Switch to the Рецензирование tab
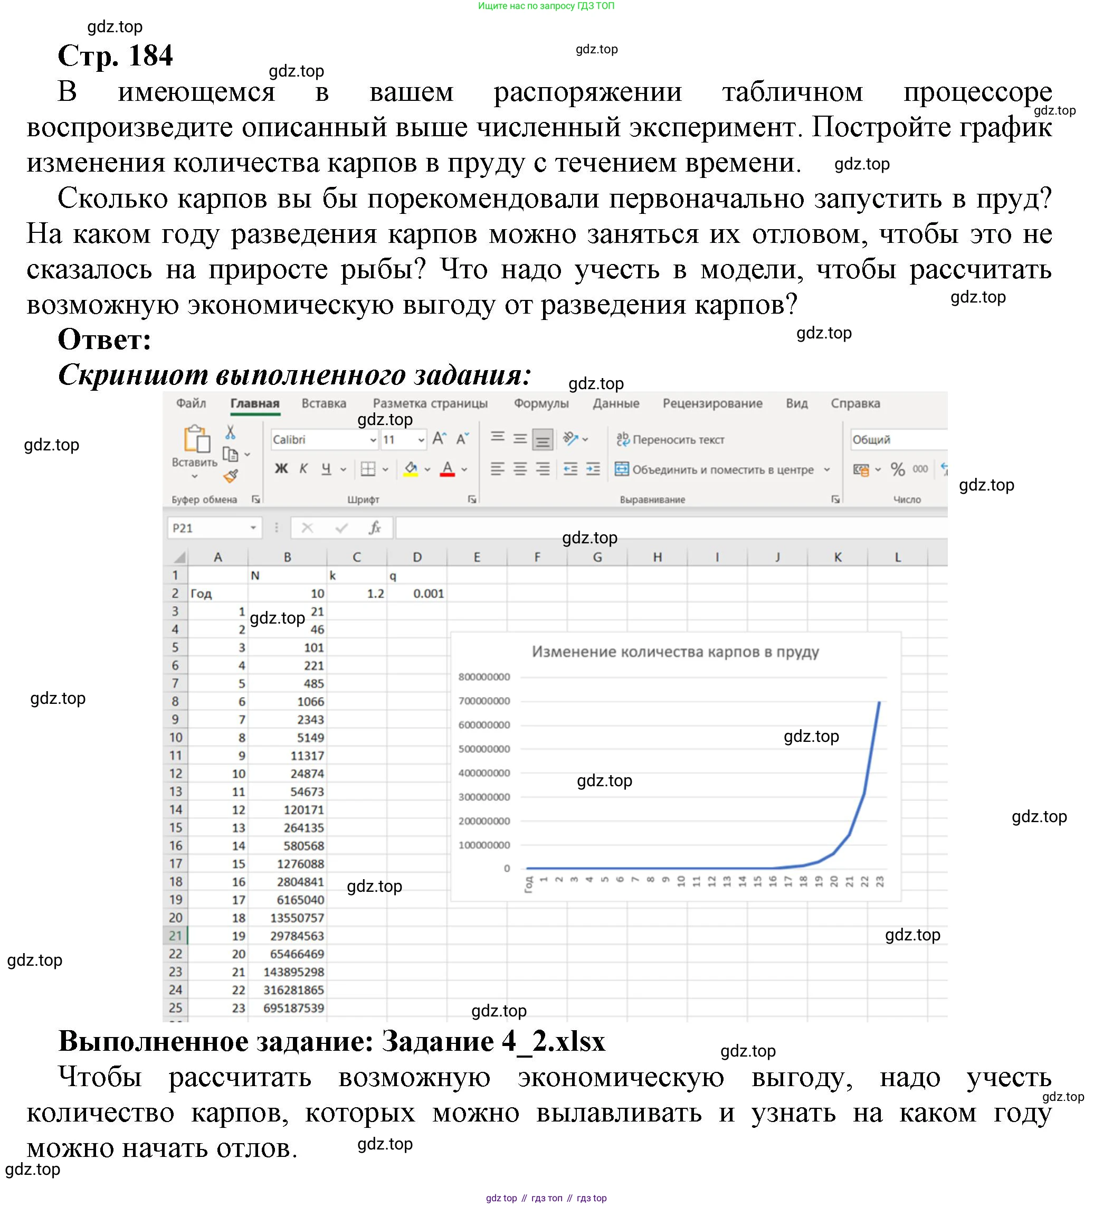Screen dimensions: 1094x1206 pos(712,403)
